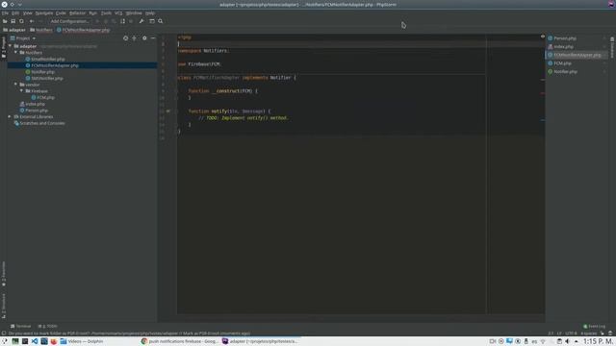
Task: Select SMSNotifier.php in project tree
Action: (x=44, y=78)
